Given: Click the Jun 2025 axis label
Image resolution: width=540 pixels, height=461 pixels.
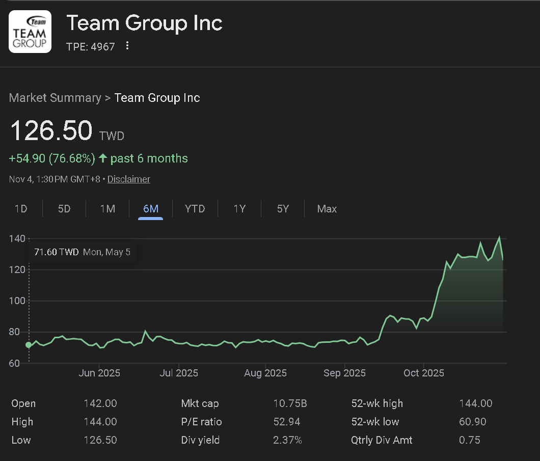Looking at the screenshot, I should 99,373.
